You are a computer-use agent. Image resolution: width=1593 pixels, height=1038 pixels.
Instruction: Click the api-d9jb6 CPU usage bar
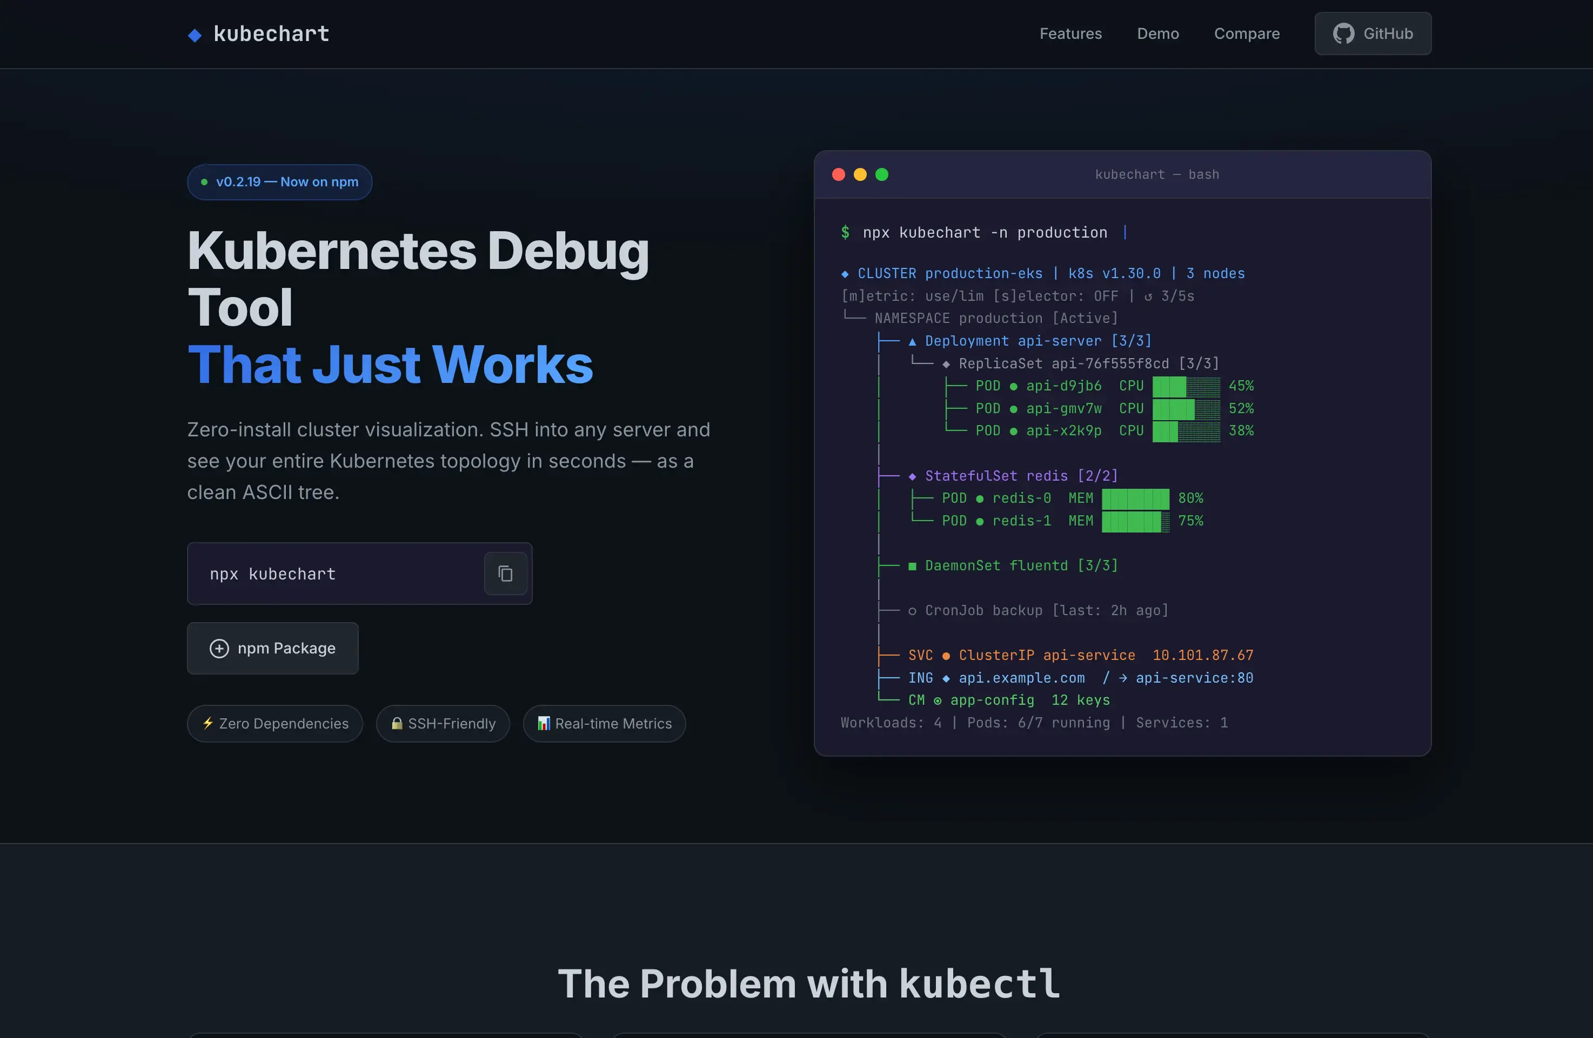[1186, 386]
